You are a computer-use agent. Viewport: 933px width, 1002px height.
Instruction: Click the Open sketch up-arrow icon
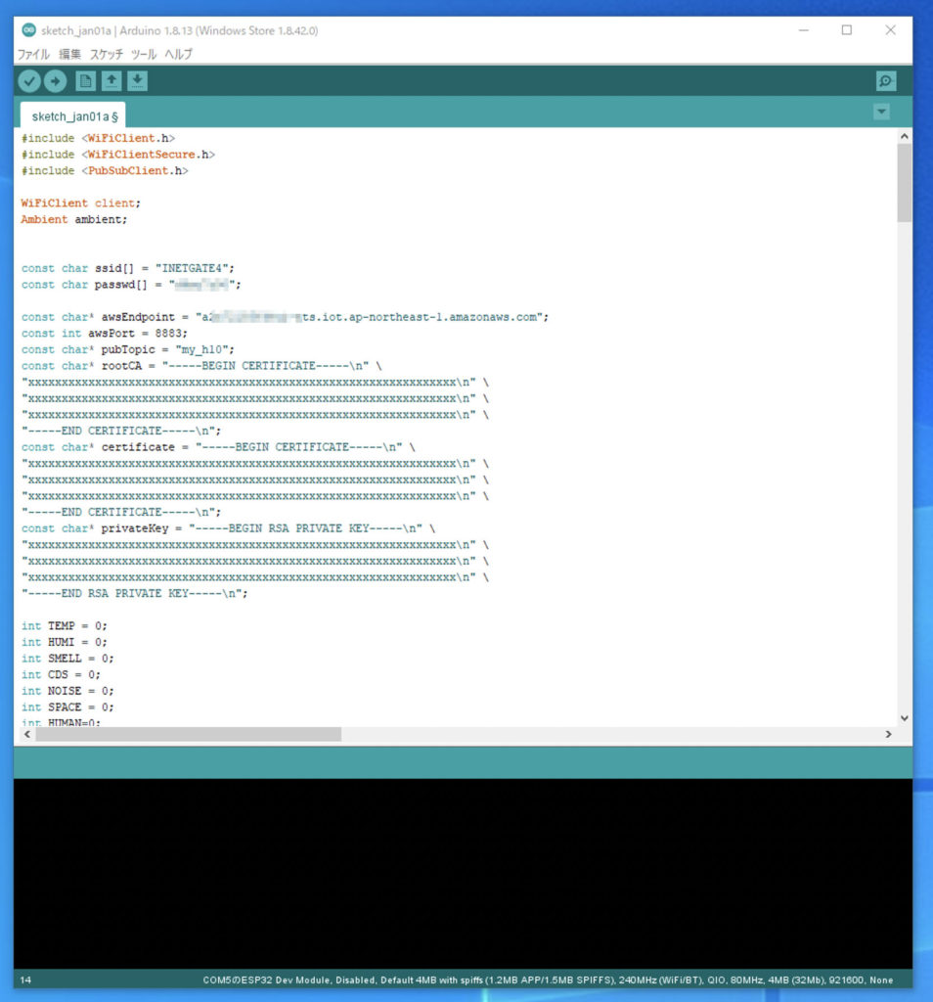click(x=111, y=81)
